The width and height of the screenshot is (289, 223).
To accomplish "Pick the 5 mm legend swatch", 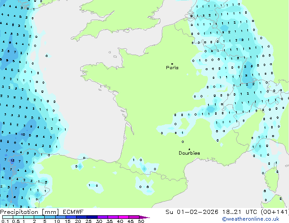I will click(x=50, y=217).
